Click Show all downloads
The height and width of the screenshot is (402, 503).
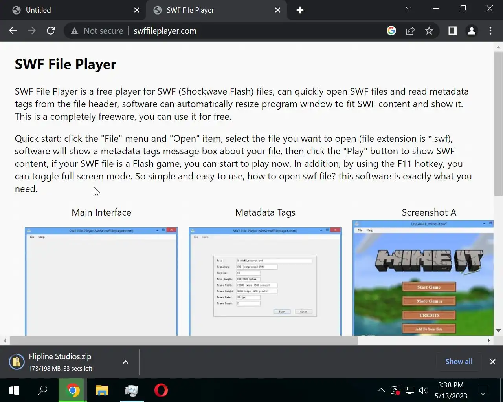459,362
